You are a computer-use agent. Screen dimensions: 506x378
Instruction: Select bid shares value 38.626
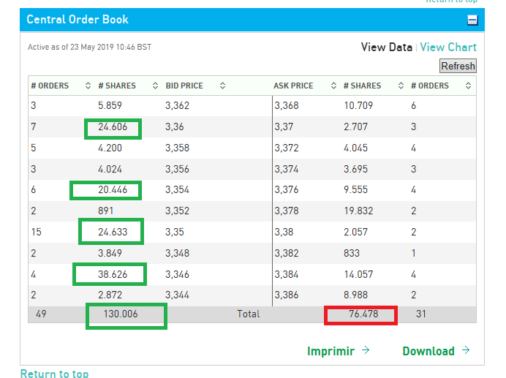(x=113, y=274)
